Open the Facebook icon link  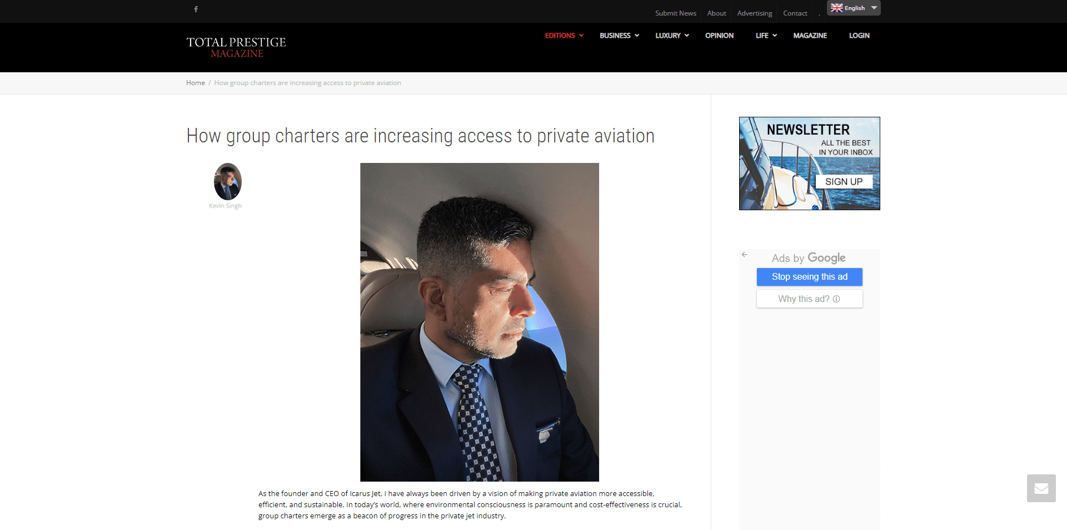coord(196,9)
